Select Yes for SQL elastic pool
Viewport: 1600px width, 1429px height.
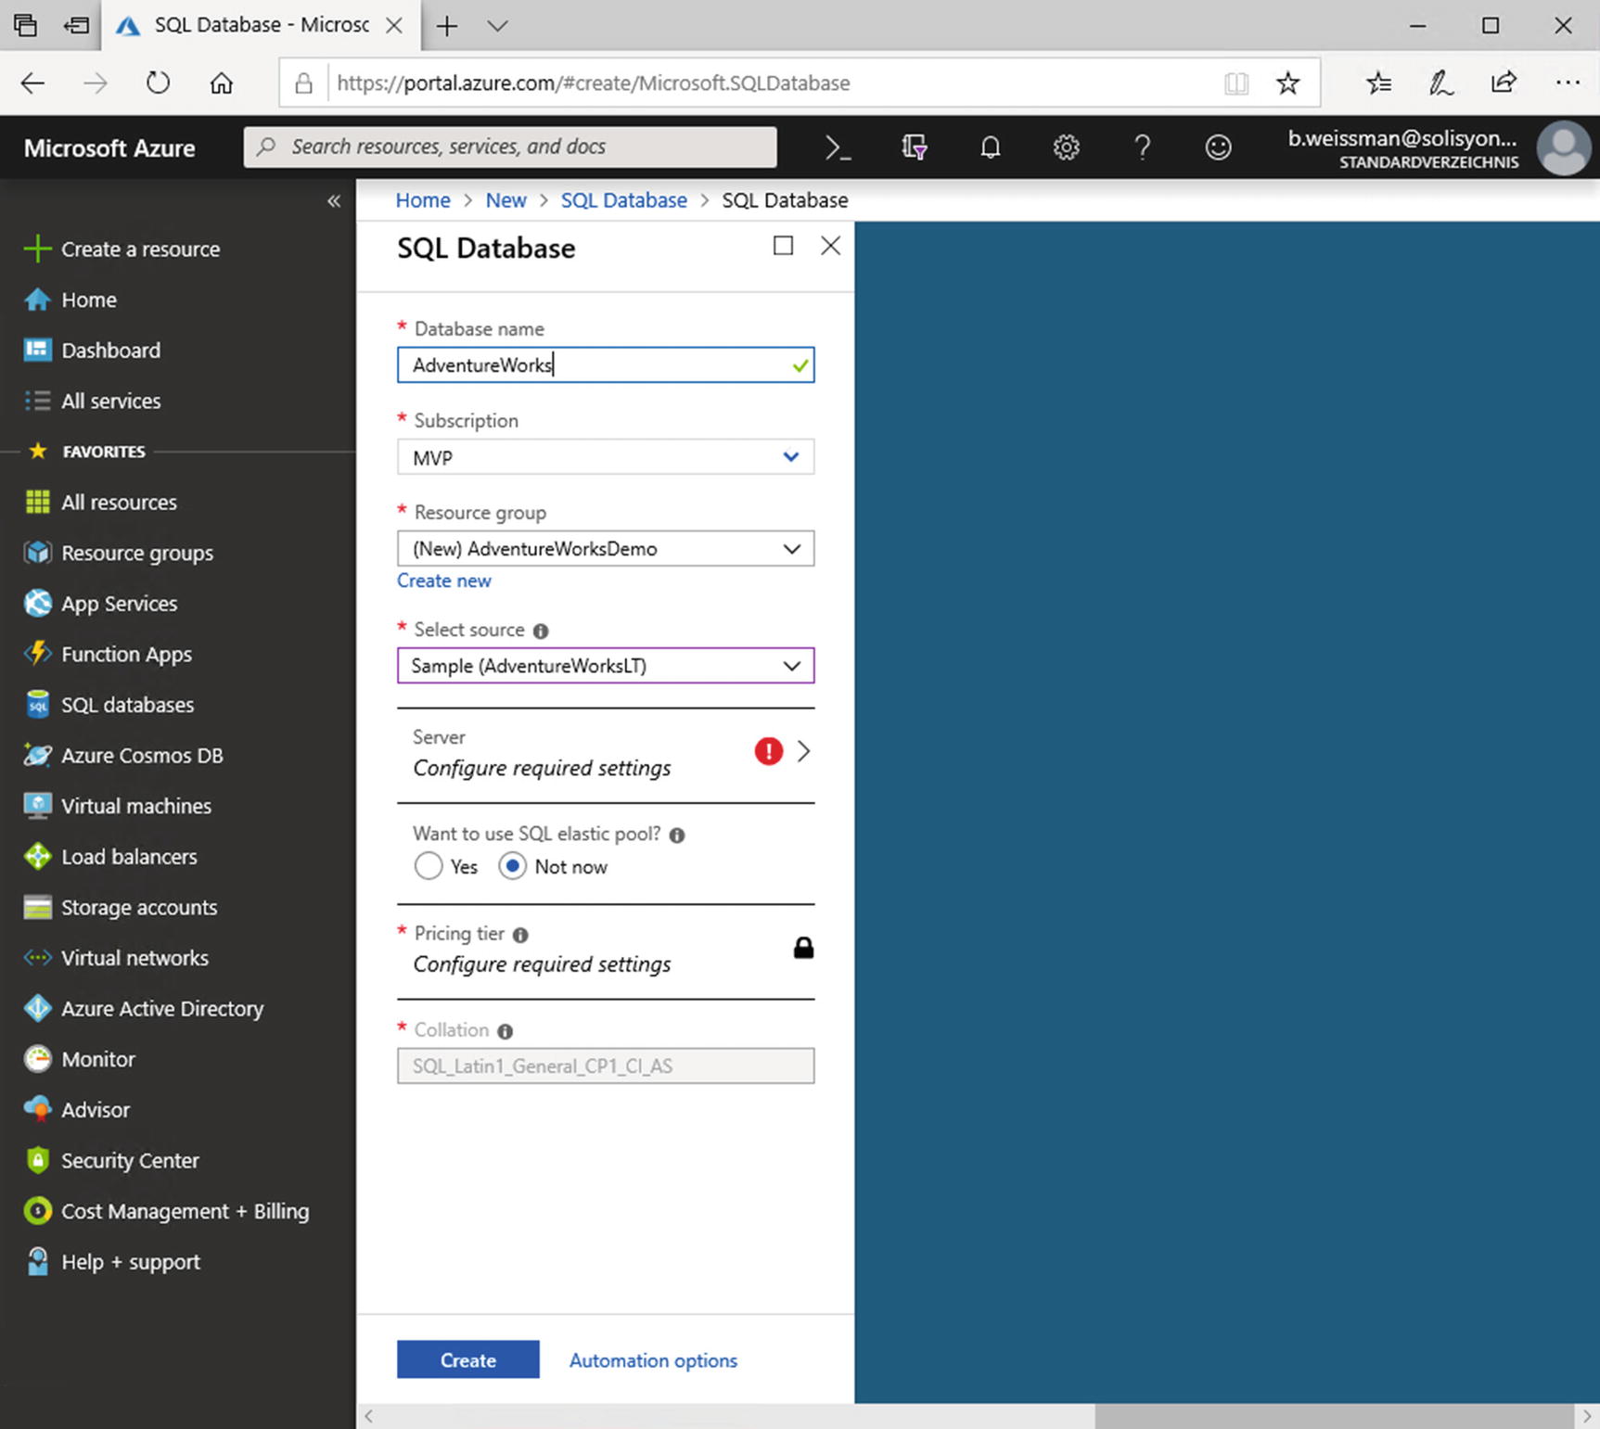(x=428, y=866)
